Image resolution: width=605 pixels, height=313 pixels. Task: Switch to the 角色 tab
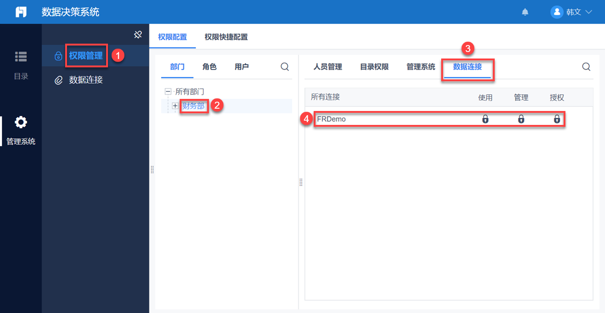tap(209, 67)
